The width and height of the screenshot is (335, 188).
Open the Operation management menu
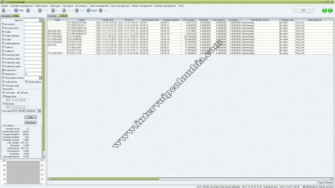22,6
